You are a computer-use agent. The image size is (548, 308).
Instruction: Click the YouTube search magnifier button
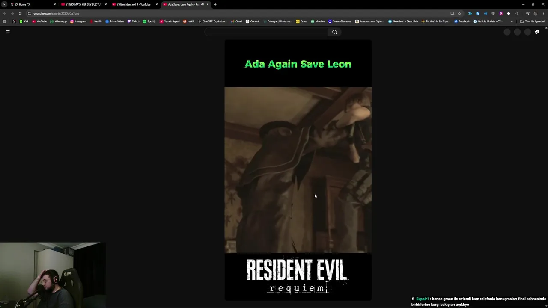(x=334, y=32)
